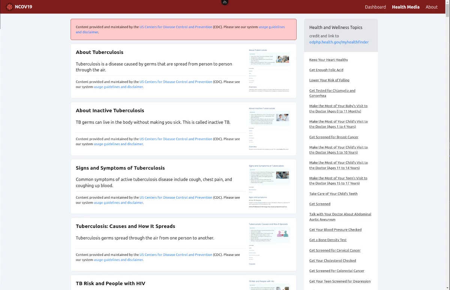Image resolution: width=450 pixels, height=290 pixels.
Task: Choose Get Screened for Cervical Cancer topic
Action: click(335, 250)
